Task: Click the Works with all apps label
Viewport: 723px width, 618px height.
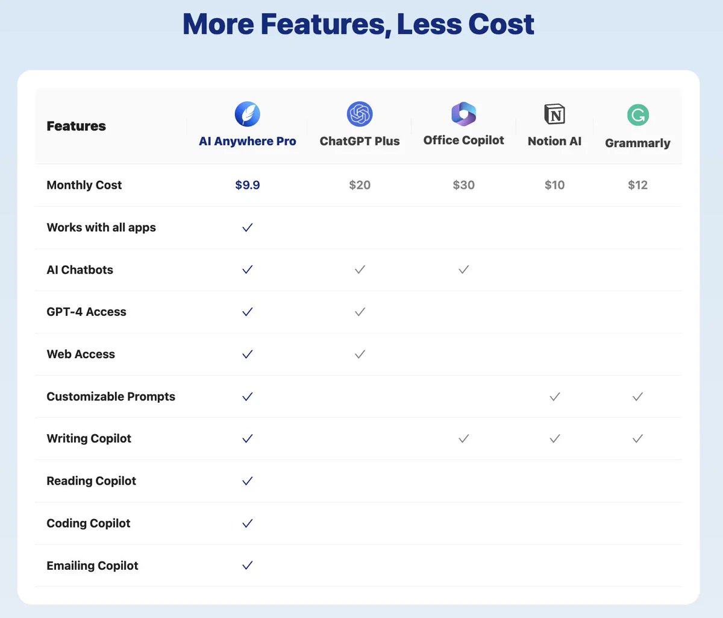Action: (101, 227)
